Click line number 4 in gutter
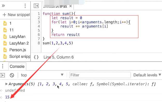162x102 pixels. pos(39,26)
